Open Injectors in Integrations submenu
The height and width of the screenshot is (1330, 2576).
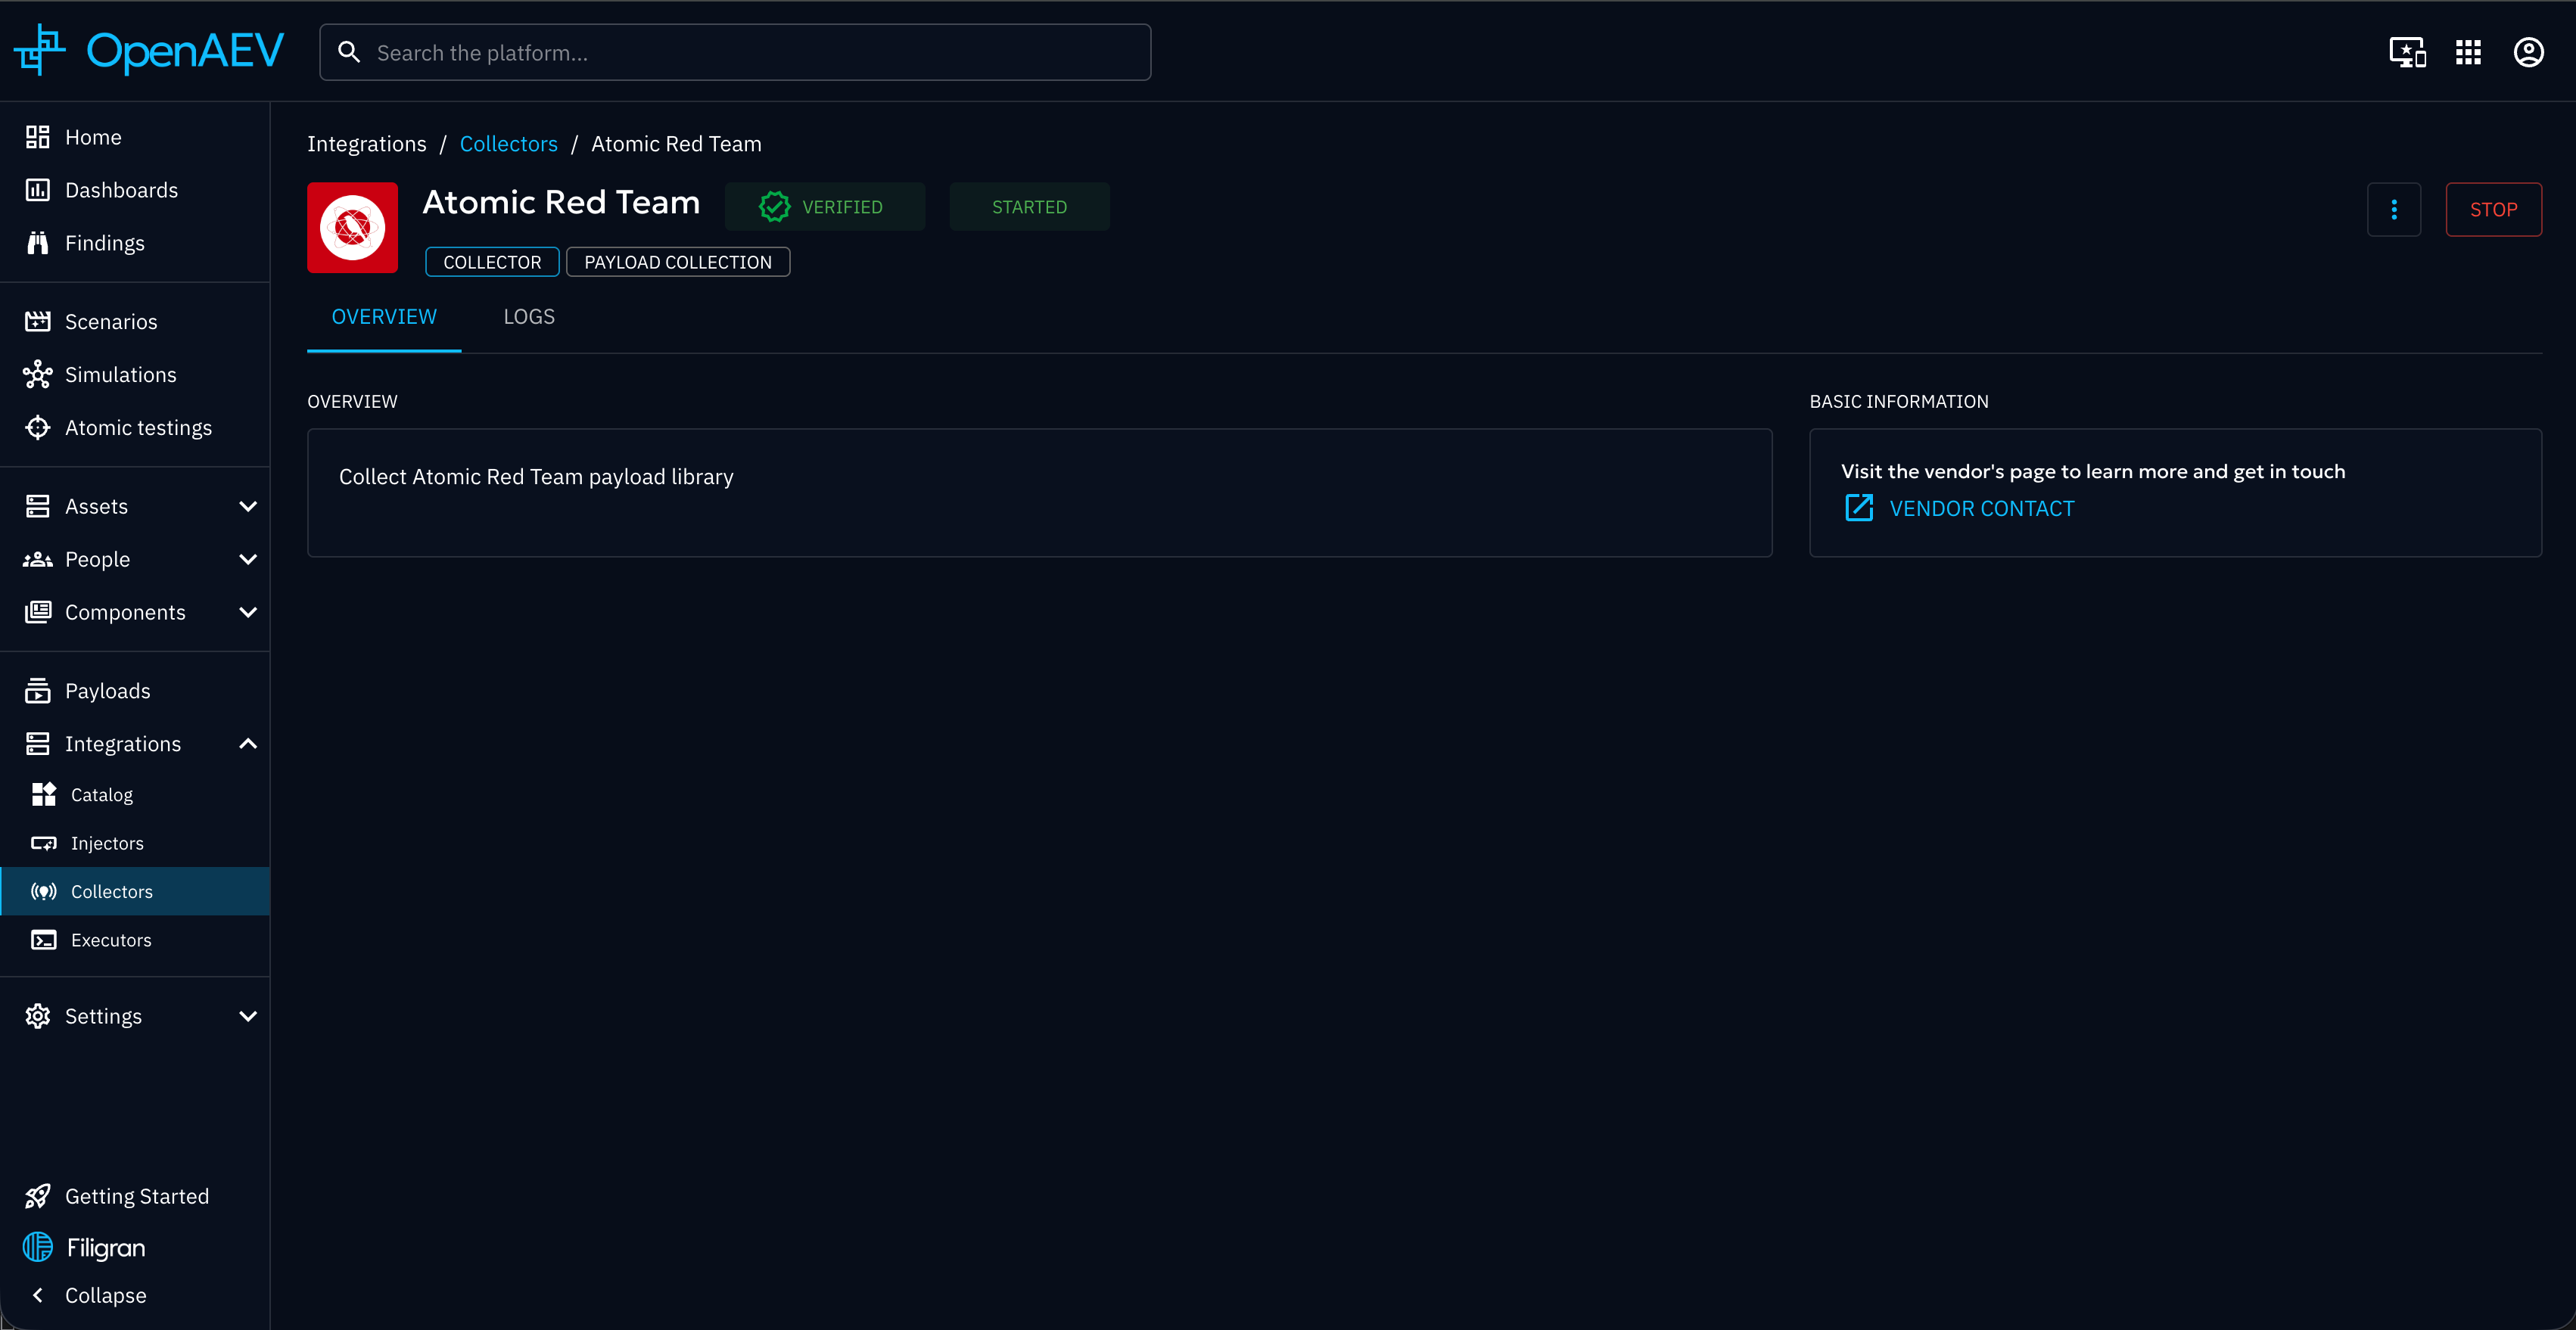tap(107, 843)
